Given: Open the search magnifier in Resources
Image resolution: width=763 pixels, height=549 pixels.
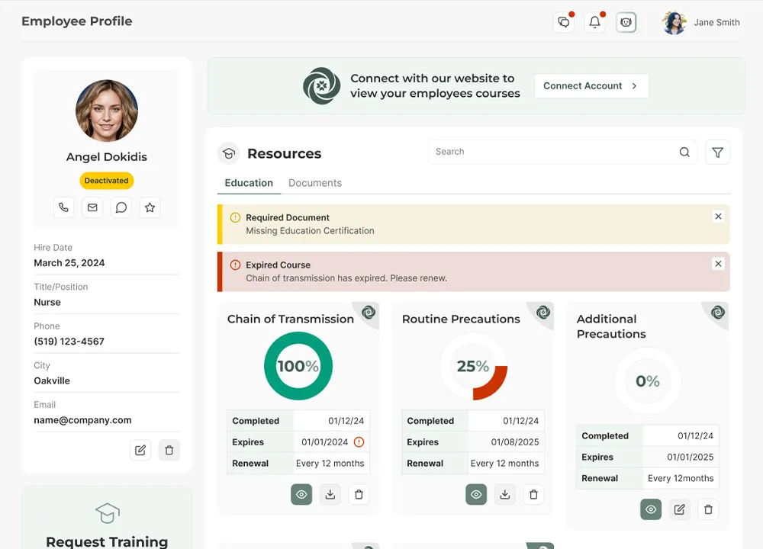Looking at the screenshot, I should [684, 152].
